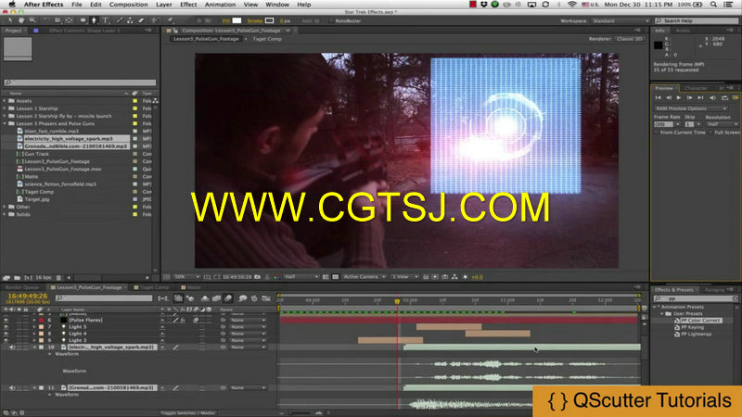
Task: Collapse Lesson 3 Phasers and Pulse Guns folder
Action: (5, 123)
